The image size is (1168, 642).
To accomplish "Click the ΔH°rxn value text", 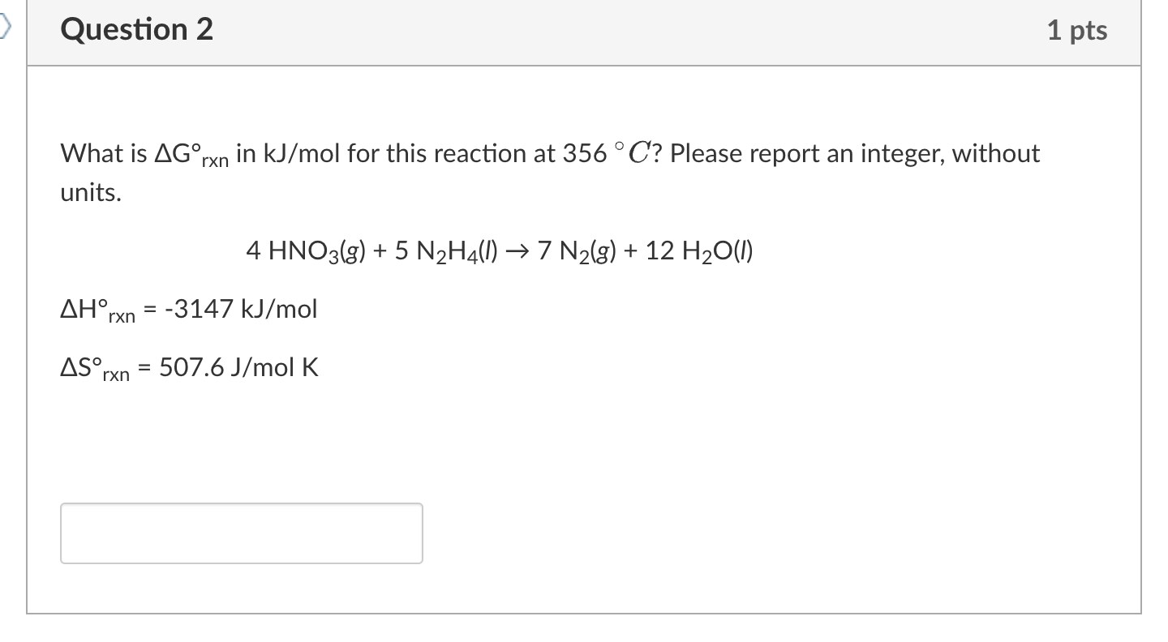I will [x=188, y=309].
